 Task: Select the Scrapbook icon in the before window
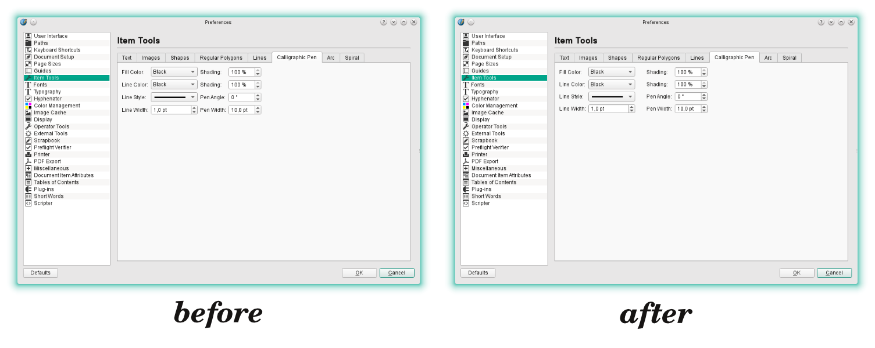tap(28, 140)
